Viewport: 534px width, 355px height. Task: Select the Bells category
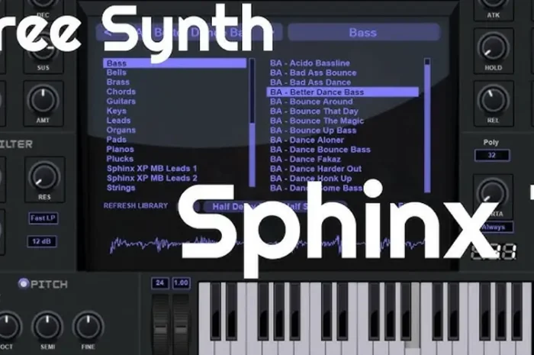117,73
